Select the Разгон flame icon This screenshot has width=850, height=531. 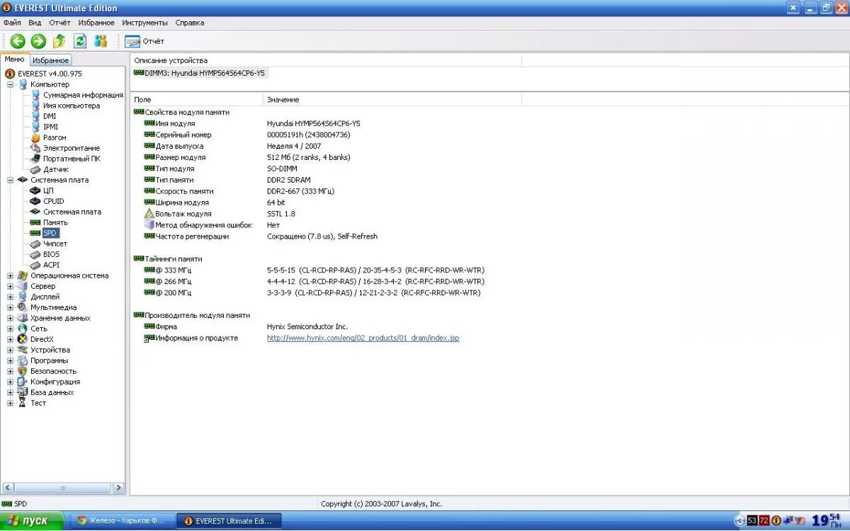click(35, 137)
